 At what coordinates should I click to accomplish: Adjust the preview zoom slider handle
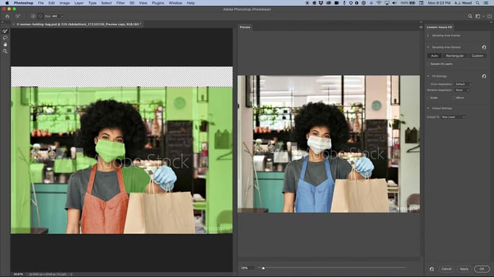coord(263,268)
